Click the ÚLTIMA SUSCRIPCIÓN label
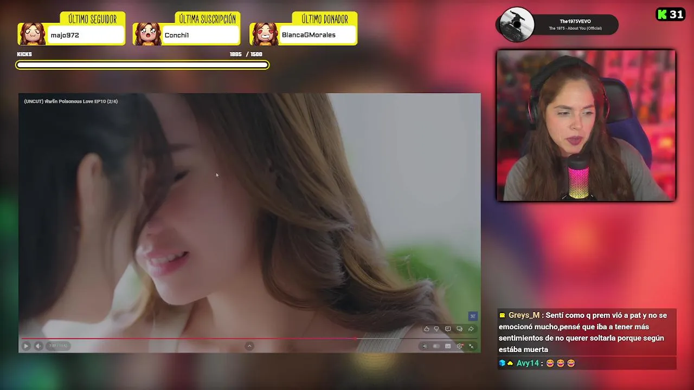The image size is (694, 390). coord(208,19)
